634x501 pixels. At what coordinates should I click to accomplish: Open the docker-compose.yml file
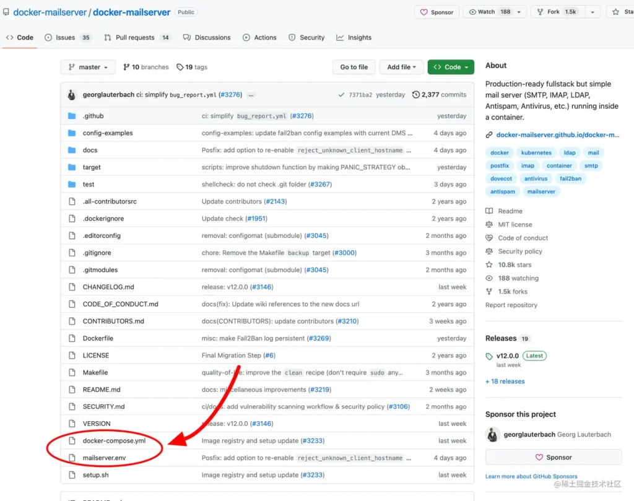click(x=114, y=441)
